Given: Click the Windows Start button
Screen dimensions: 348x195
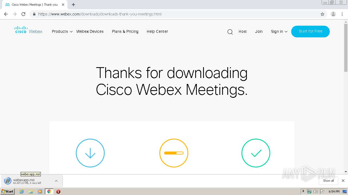Looking at the screenshot, I should click(x=8, y=191).
